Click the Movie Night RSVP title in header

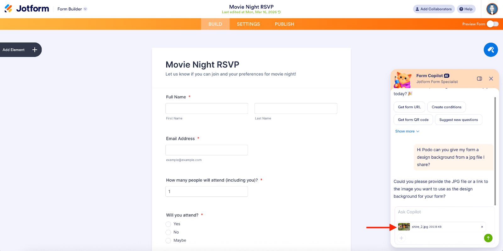(251, 7)
